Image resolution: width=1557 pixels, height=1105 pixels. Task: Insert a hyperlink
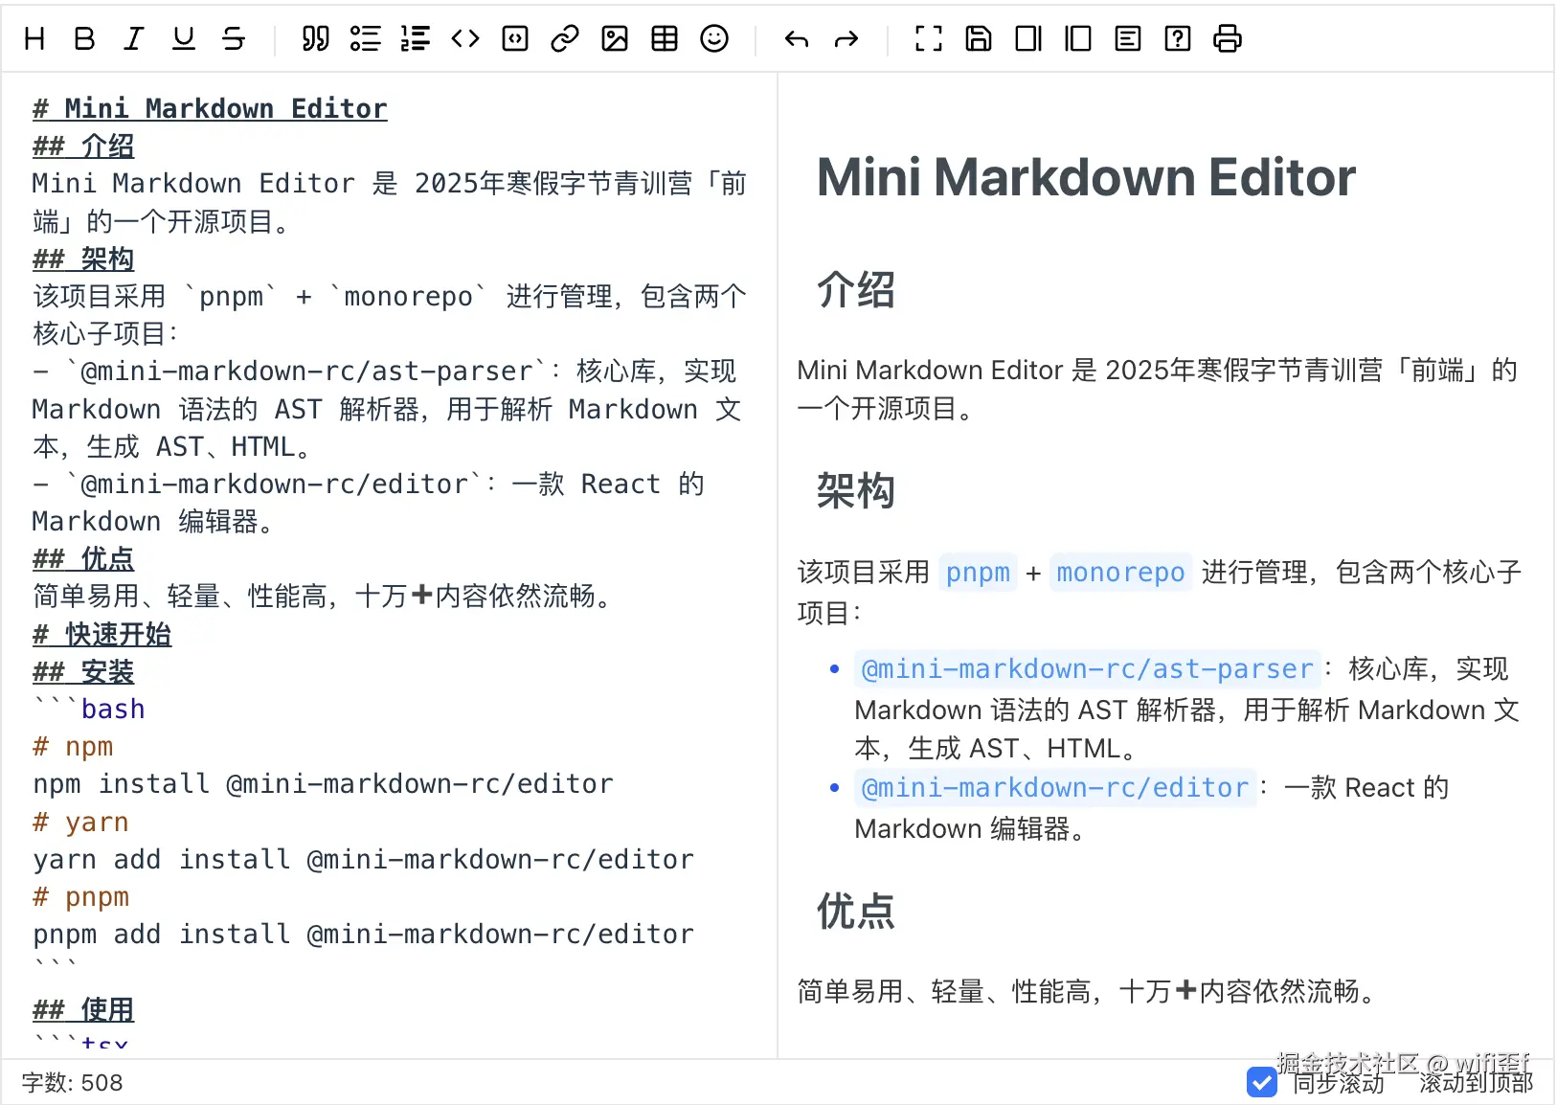pos(565,38)
